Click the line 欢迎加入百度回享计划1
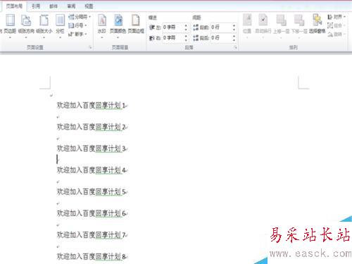352x264 pixels. [x=92, y=106]
